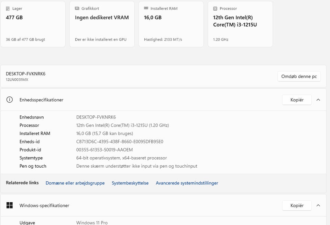This screenshot has width=330, height=225.
Task: Click the Omdøb denne pc button
Action: [299, 76]
